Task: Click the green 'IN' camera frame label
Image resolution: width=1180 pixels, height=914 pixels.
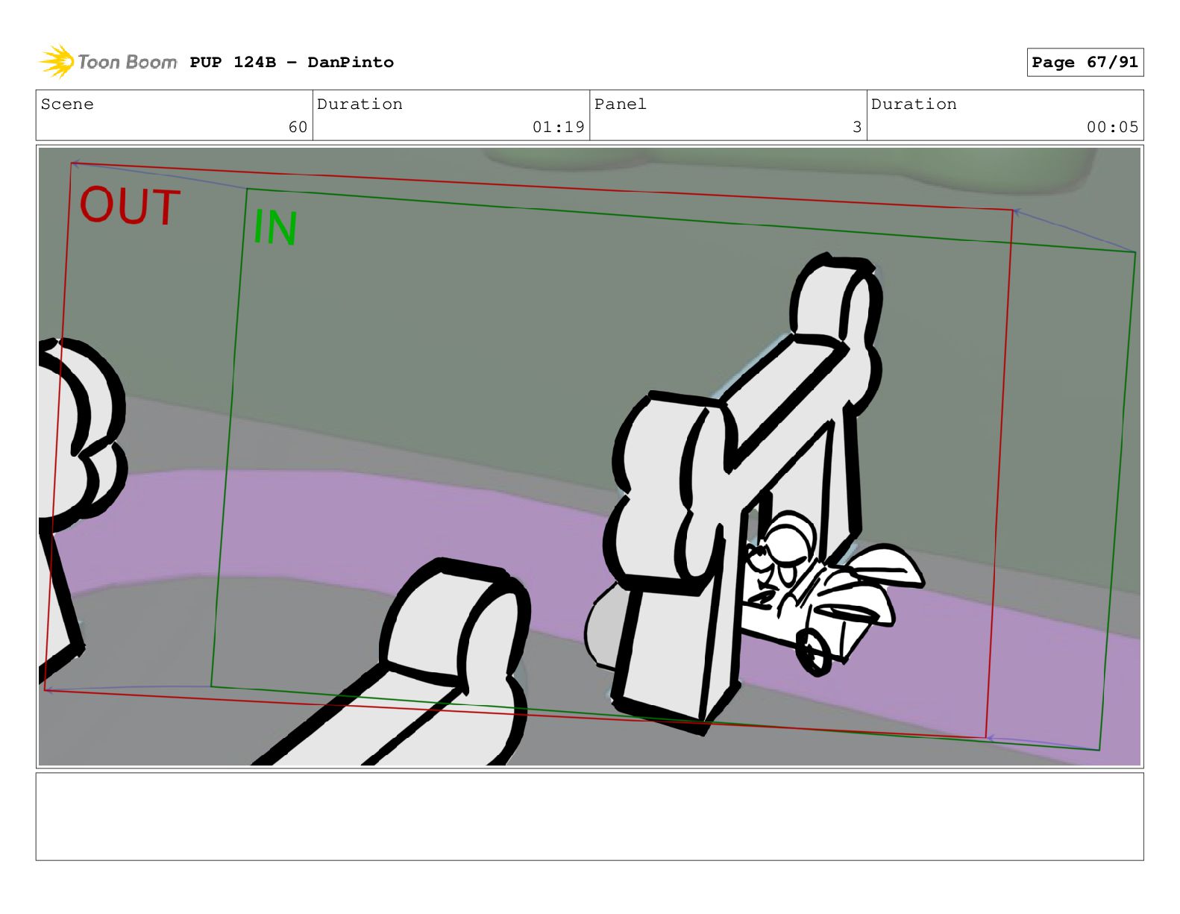Action: [275, 228]
